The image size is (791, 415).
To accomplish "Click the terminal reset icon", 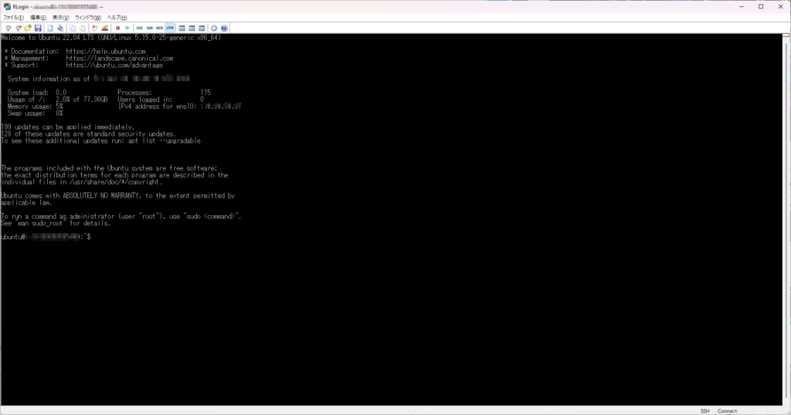I will tap(94, 29).
